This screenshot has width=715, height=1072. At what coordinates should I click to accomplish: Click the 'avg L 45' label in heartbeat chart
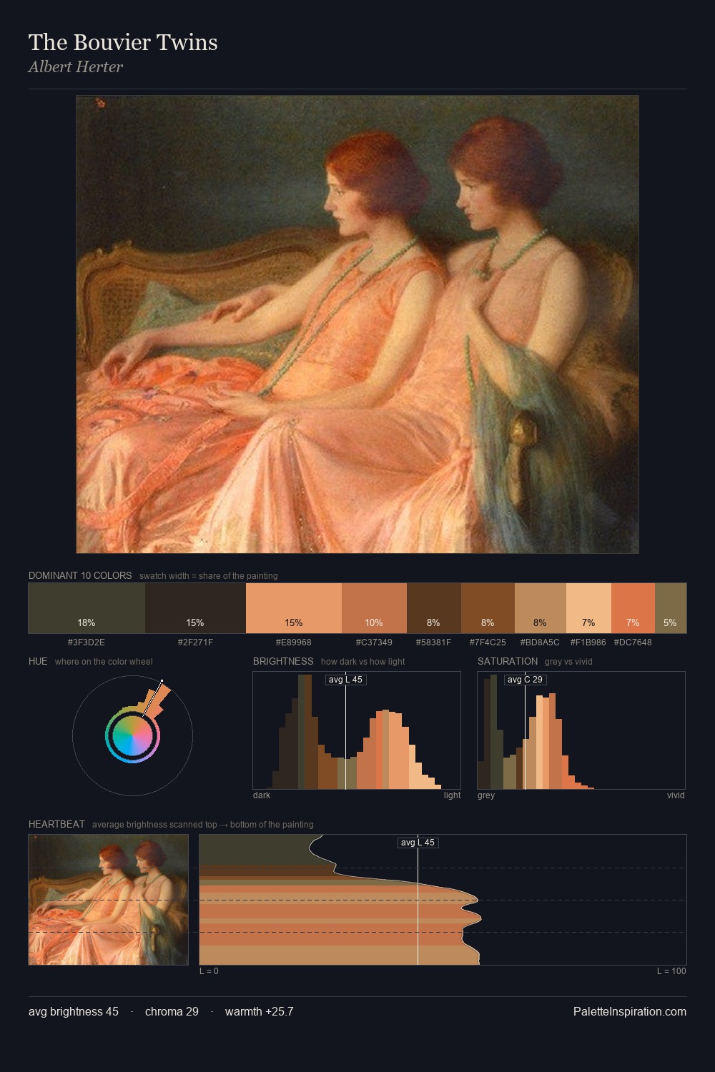pos(418,843)
